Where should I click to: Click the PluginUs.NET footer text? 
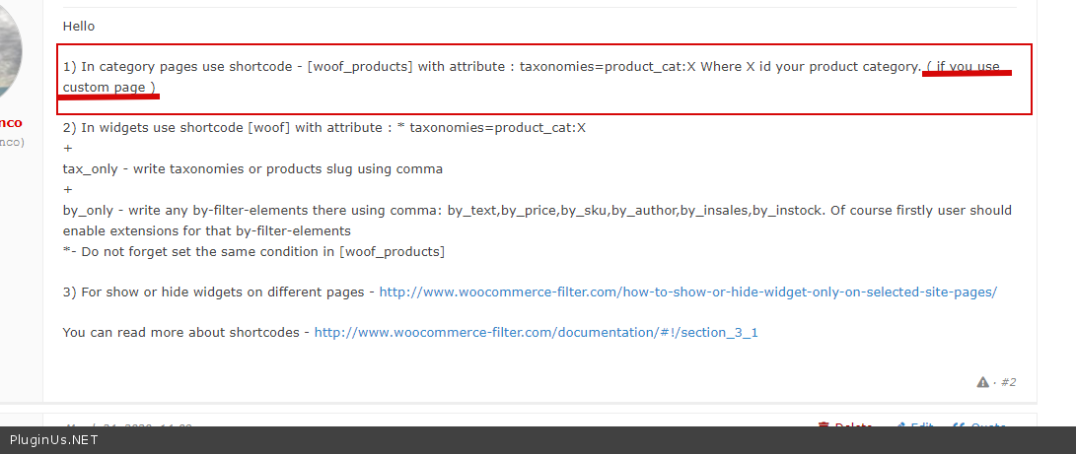[x=54, y=440]
